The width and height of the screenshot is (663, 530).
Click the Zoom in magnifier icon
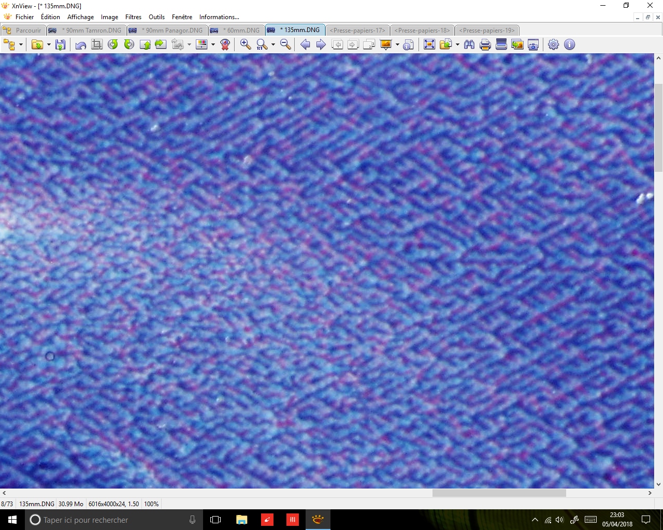246,45
